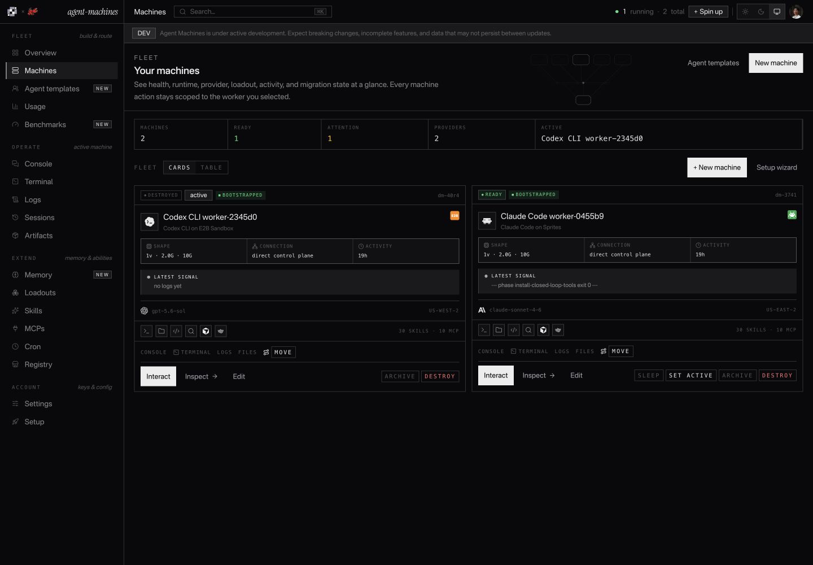Click the Spin up button

(x=708, y=11)
